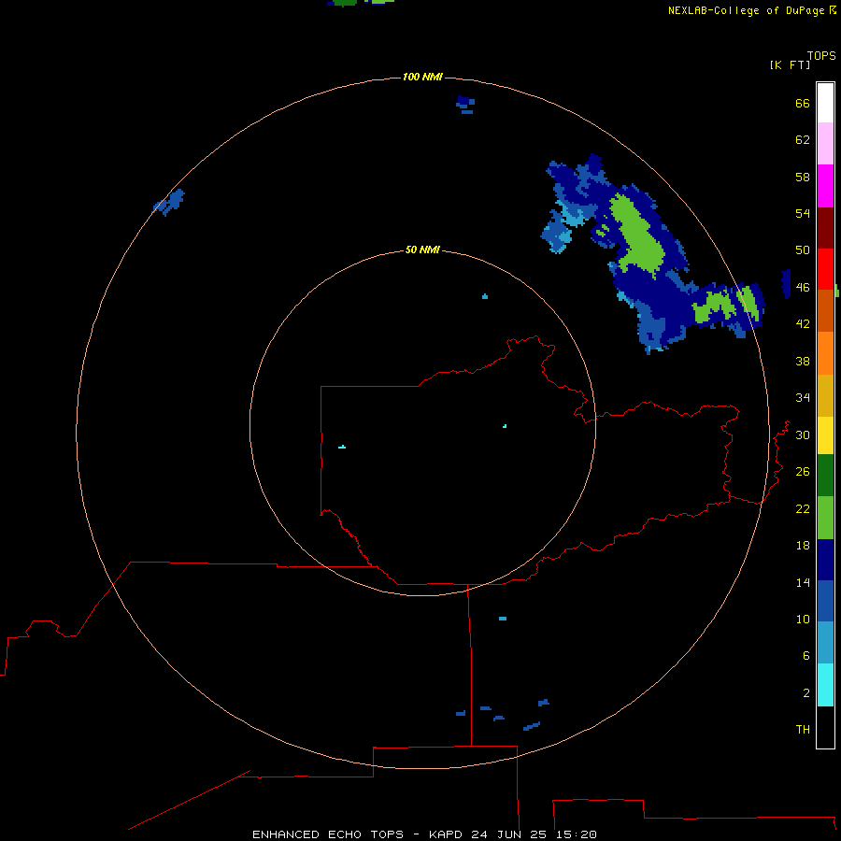The image size is (841, 841).
Task: Click the 'ENHANCED ECHO TOPS' caption text
Action: point(328,834)
